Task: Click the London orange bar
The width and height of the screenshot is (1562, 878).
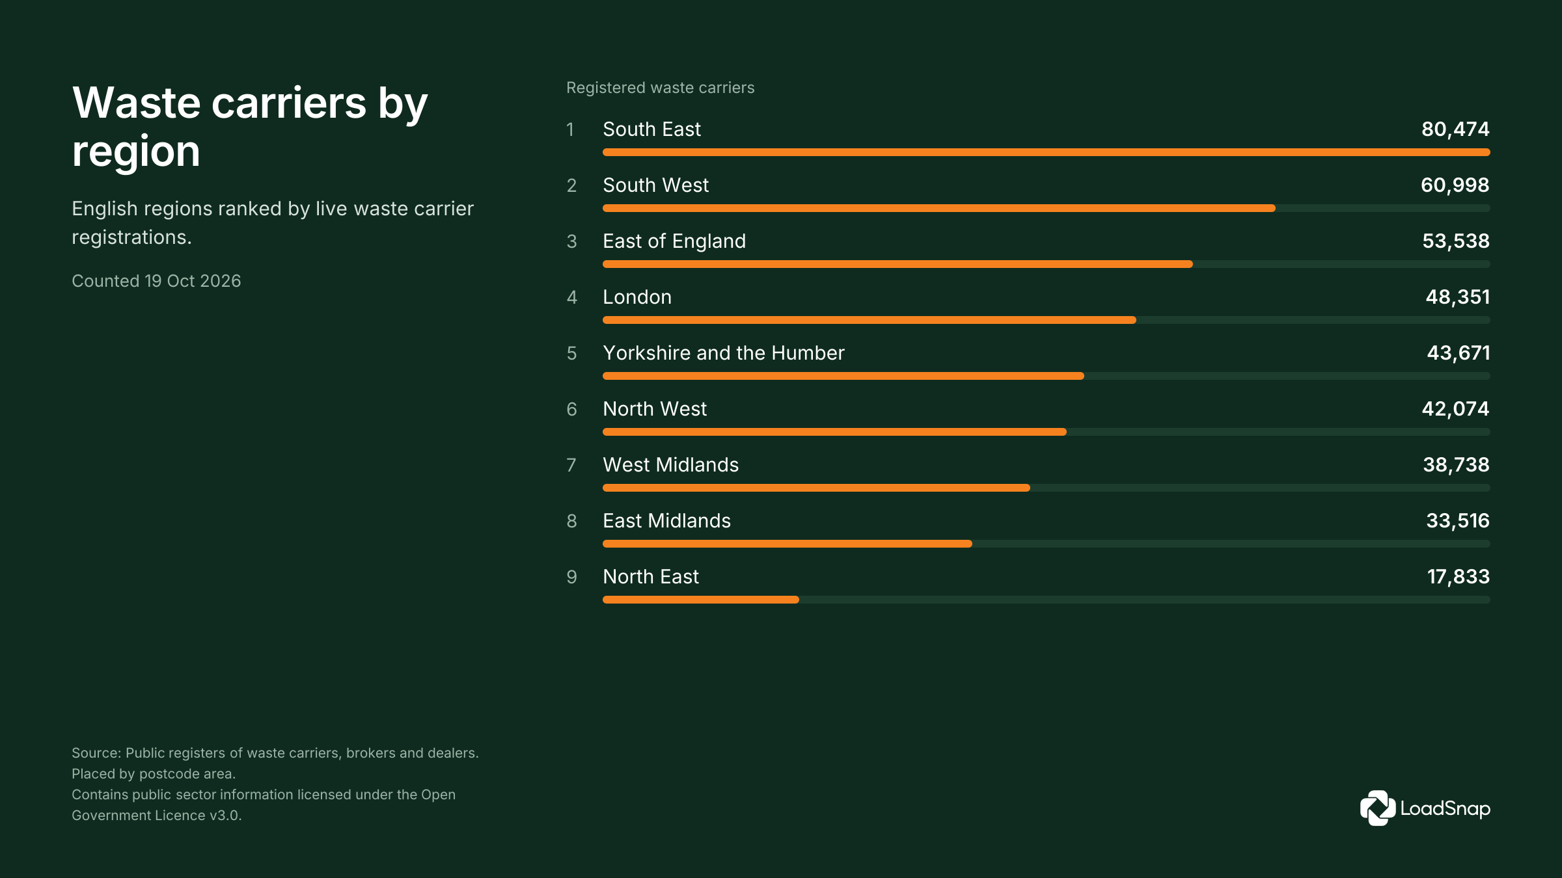Action: [x=870, y=320]
